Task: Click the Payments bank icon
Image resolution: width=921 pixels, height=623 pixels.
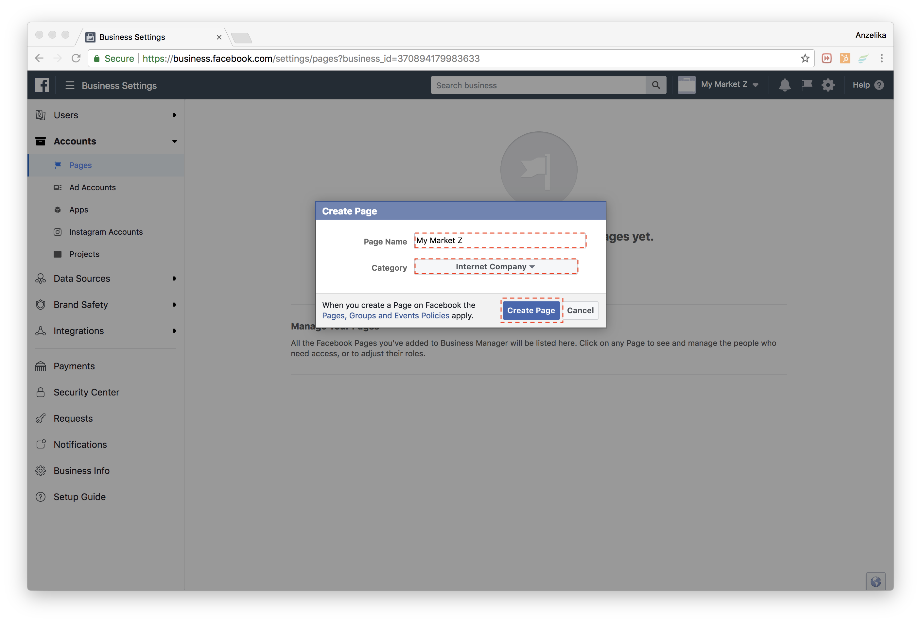Action: 41,366
